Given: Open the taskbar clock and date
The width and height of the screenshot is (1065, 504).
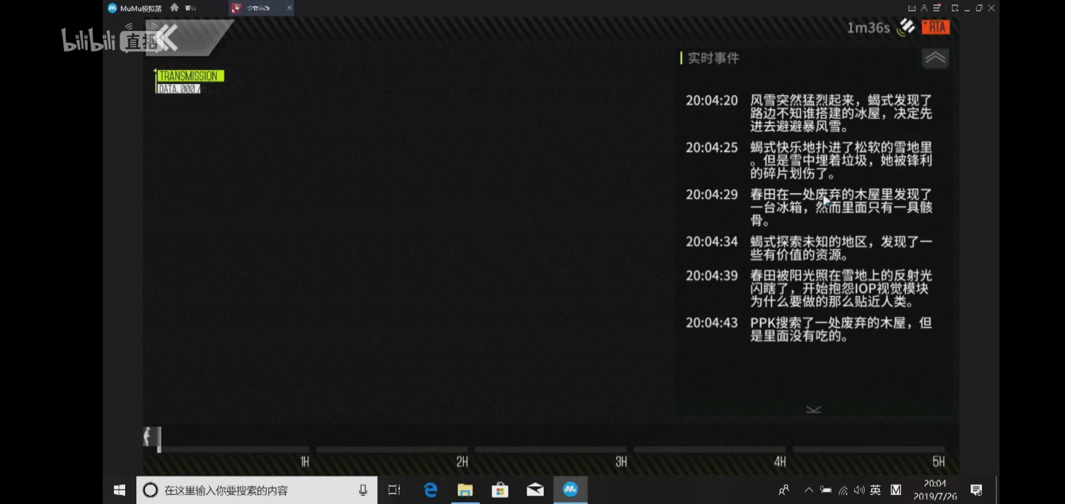Looking at the screenshot, I should (x=935, y=490).
